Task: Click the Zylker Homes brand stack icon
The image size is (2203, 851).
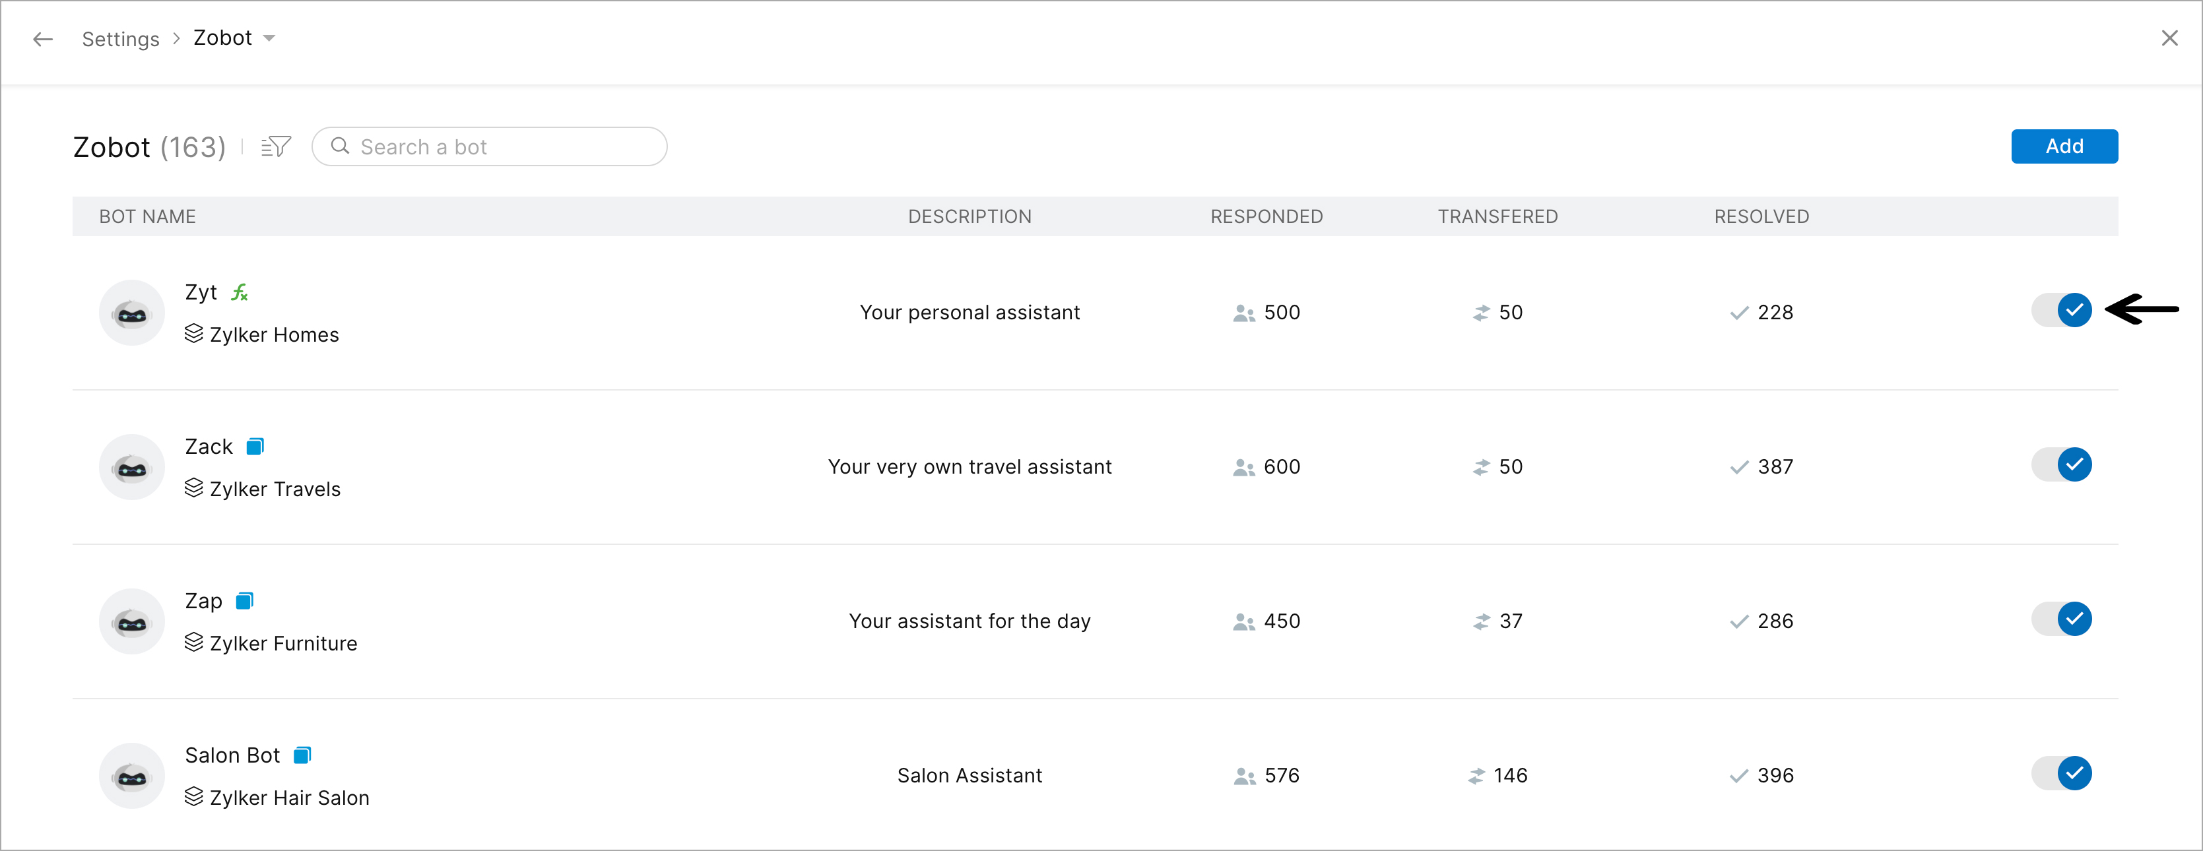Action: tap(194, 334)
